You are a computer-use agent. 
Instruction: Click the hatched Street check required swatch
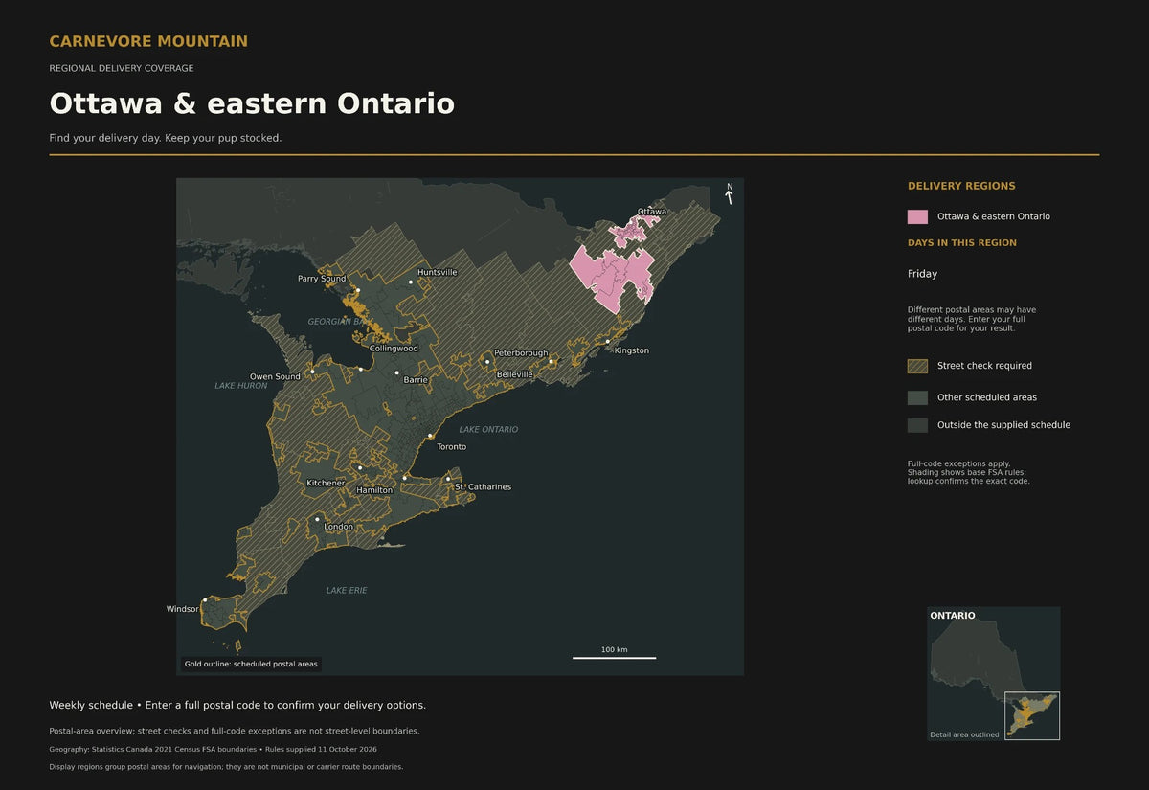917,366
